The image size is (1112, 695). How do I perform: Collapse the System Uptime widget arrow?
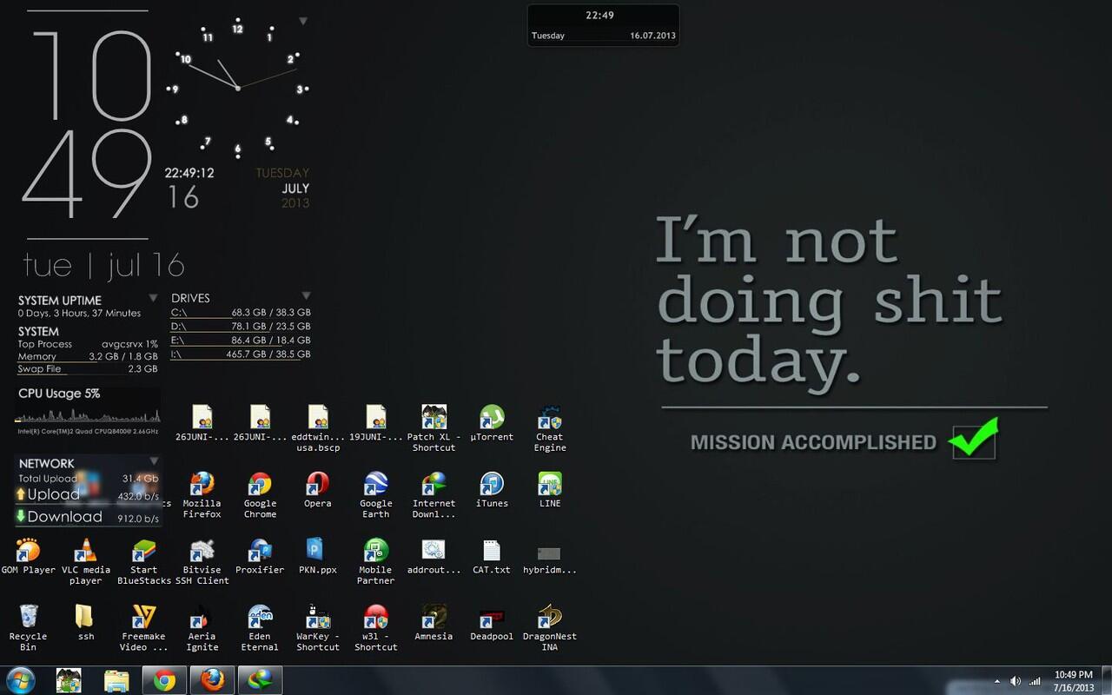point(153,298)
